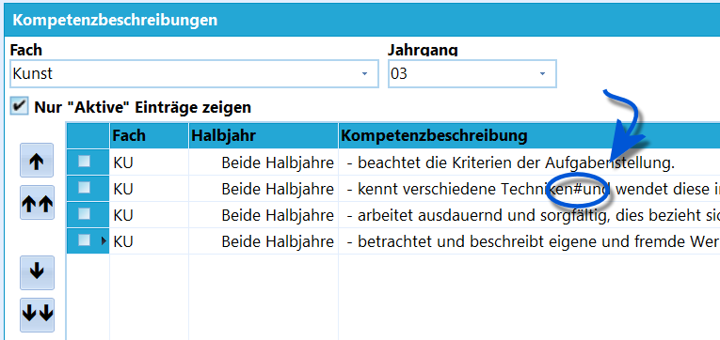Sort by the Kompetenzbeschreibung column header
Image resolution: width=720 pixels, height=340 pixels.
[529, 135]
